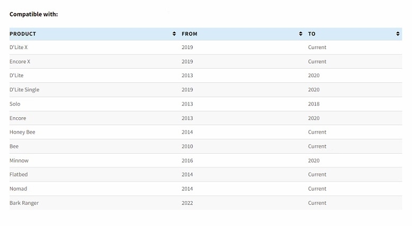
Task: Click the Nomad product name
Action: pos(19,189)
